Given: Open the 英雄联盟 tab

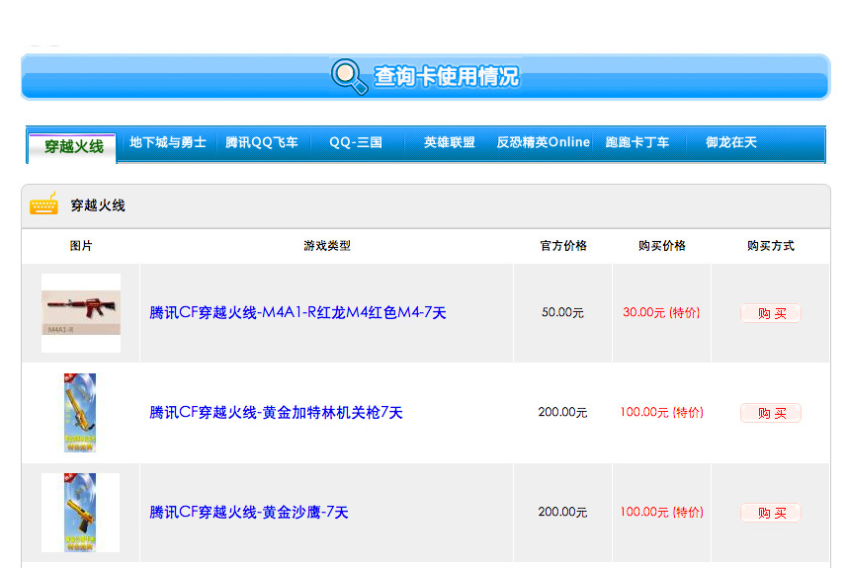Looking at the screenshot, I should tap(450, 142).
